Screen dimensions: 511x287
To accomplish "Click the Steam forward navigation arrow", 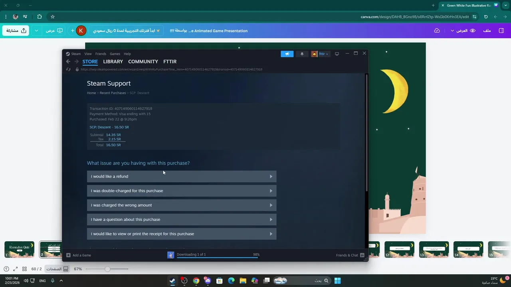I will pyautogui.click(x=77, y=61).
